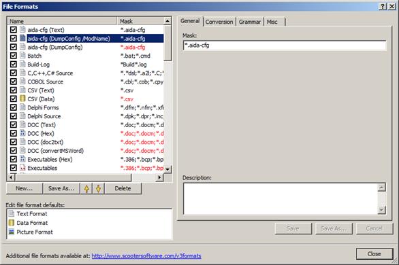This screenshot has width=399, height=265.
Task: Disable the Delphi Forms checkbox
Action: 14,107
